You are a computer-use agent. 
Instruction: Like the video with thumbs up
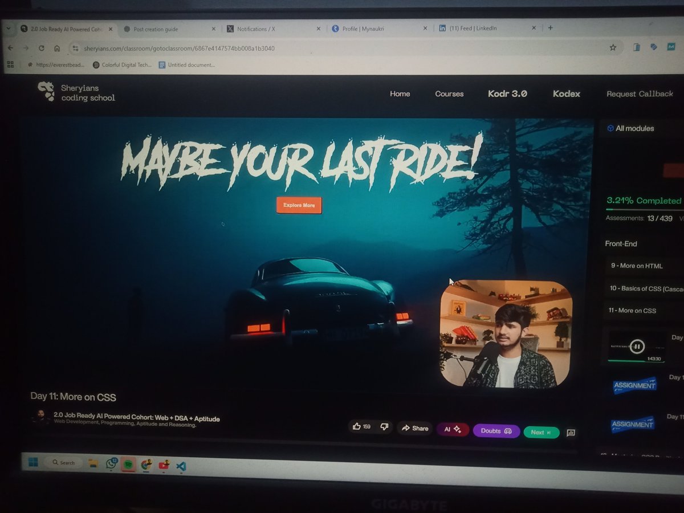click(357, 426)
